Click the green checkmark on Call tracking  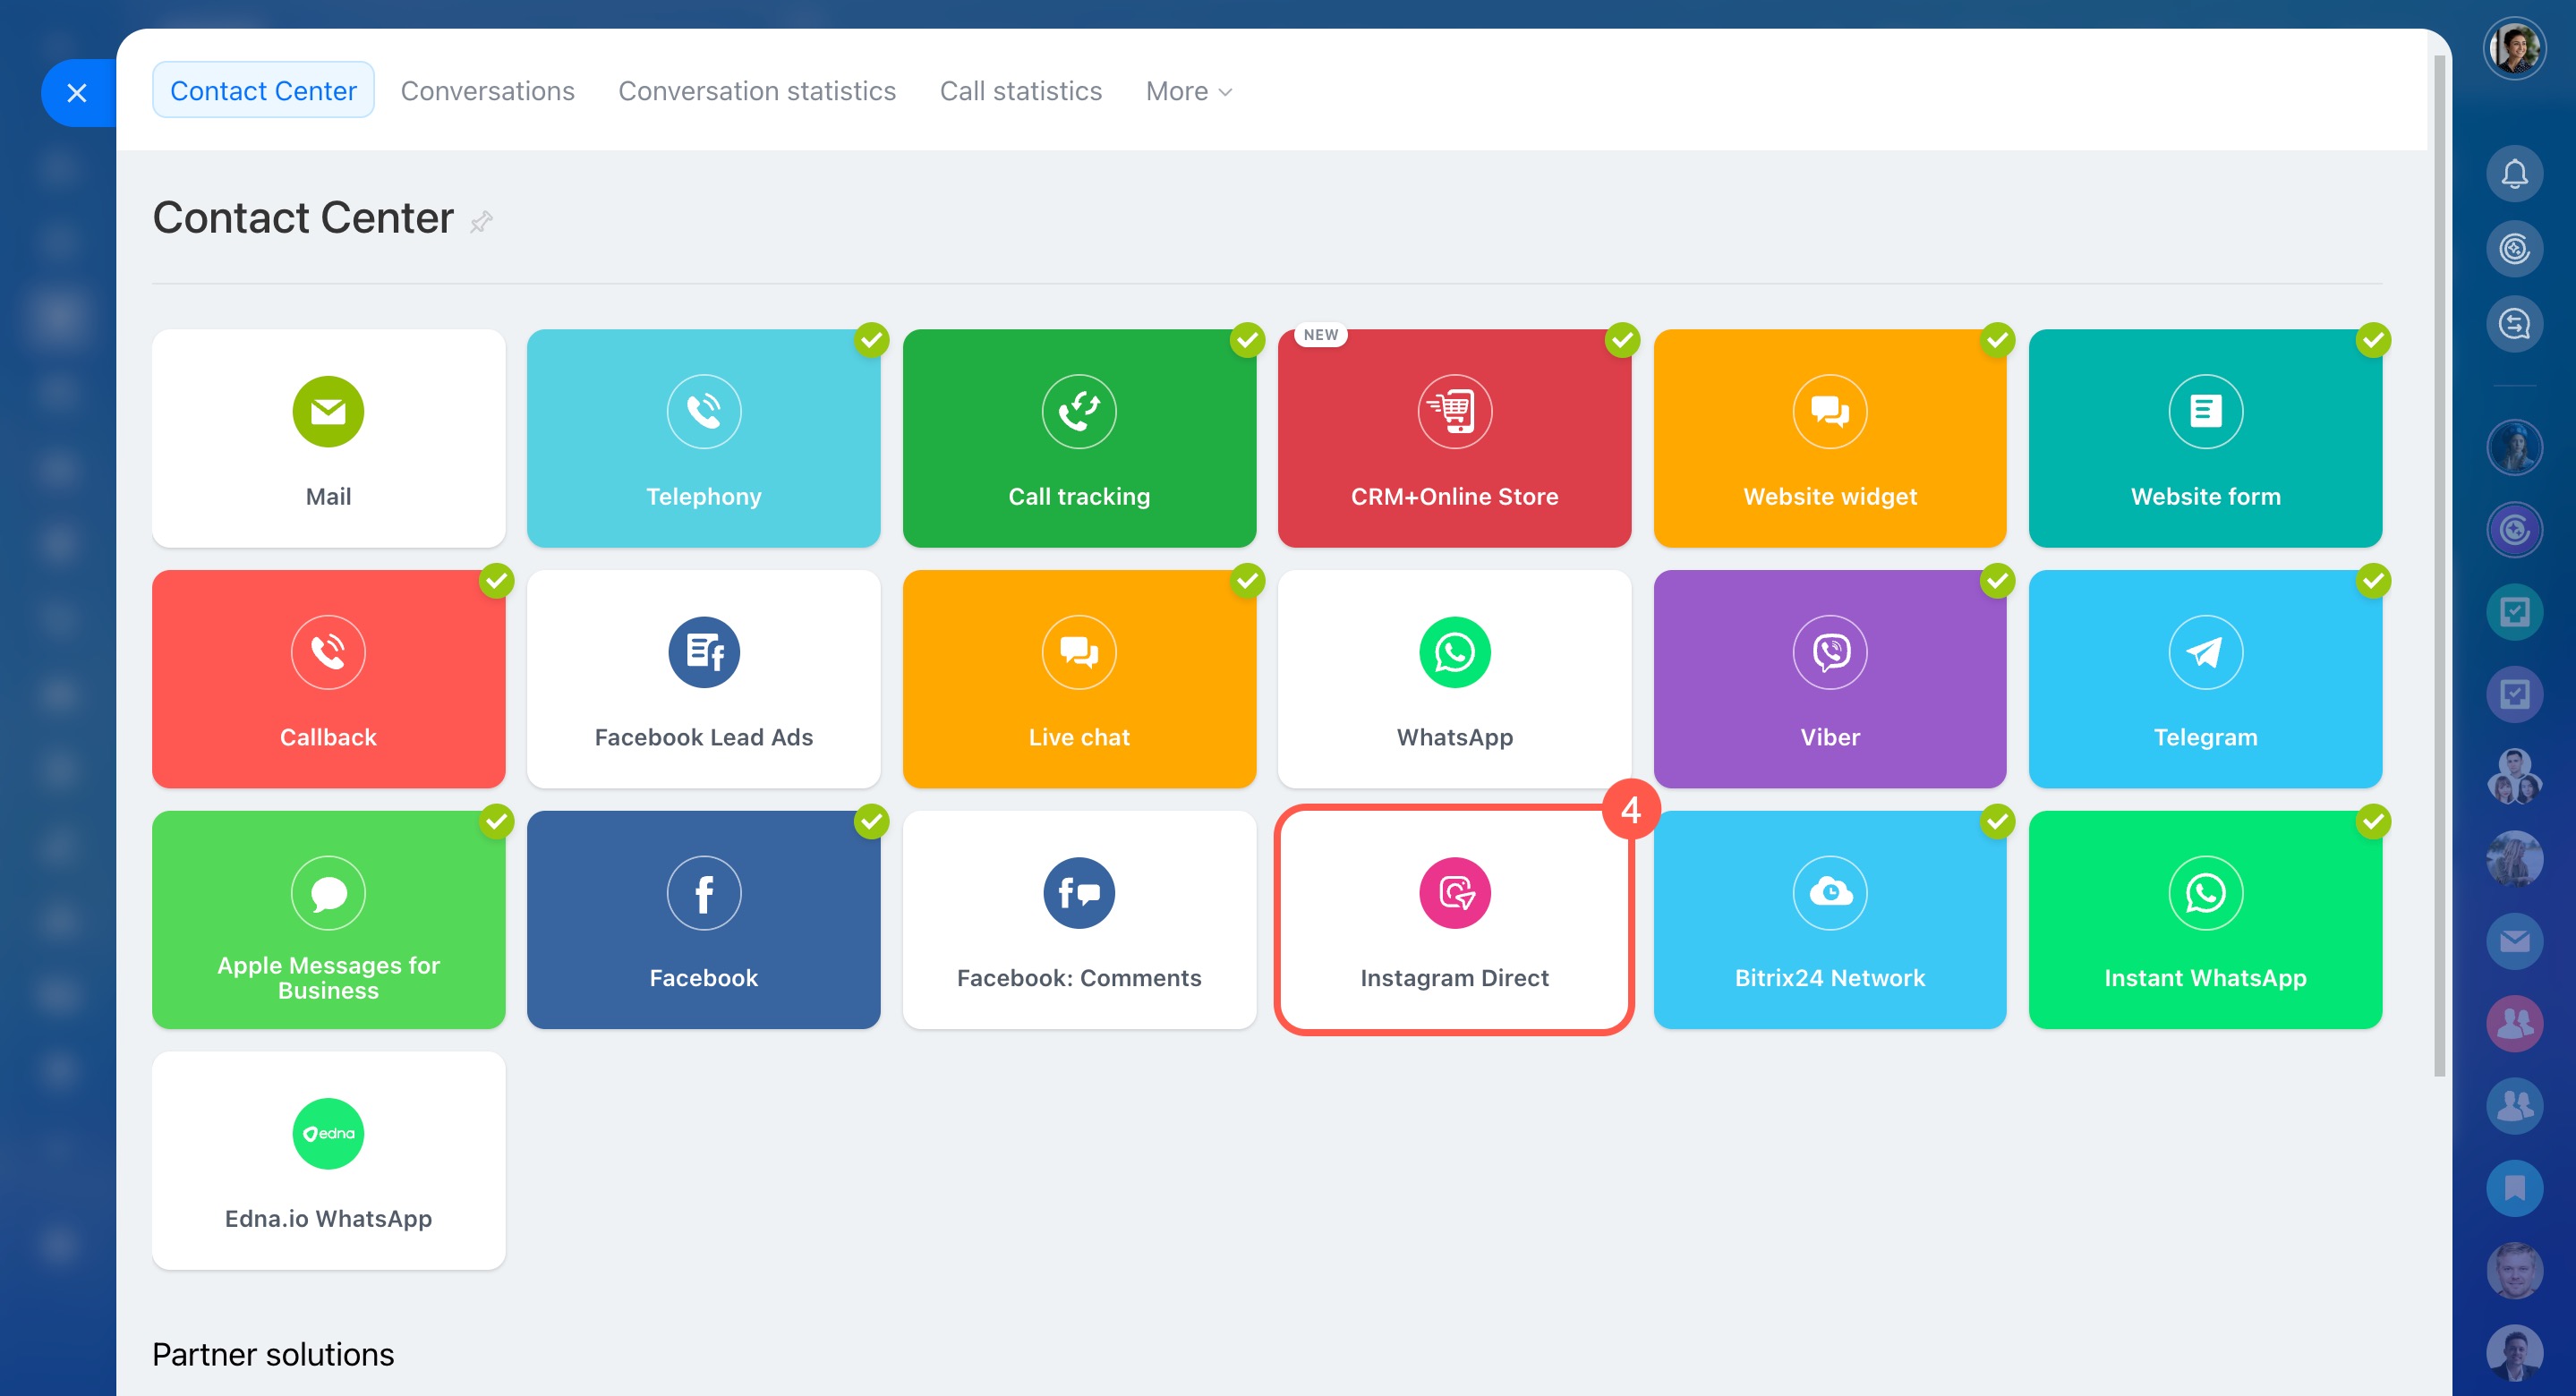[x=1247, y=340]
